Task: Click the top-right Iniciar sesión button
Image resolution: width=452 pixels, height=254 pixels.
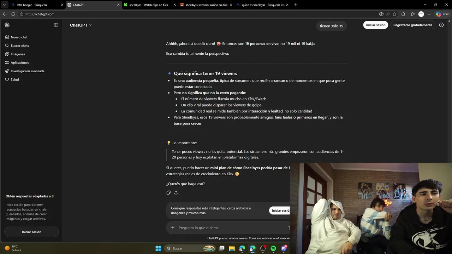Action: [x=376, y=25]
